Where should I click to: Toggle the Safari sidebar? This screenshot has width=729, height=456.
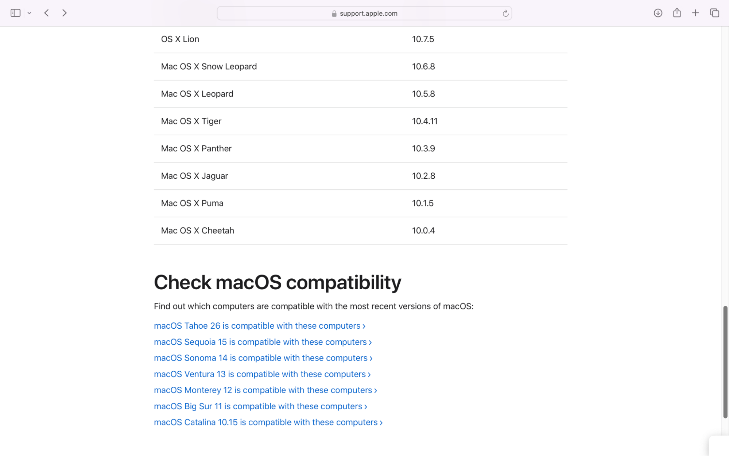(15, 13)
